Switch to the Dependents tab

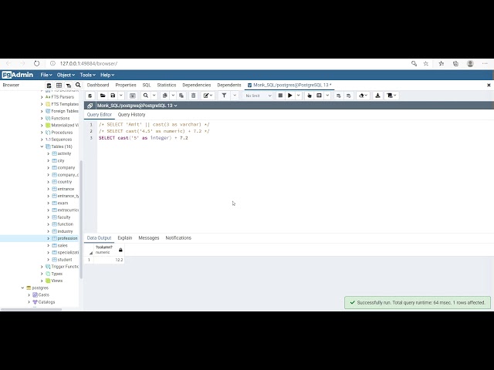[229, 85]
